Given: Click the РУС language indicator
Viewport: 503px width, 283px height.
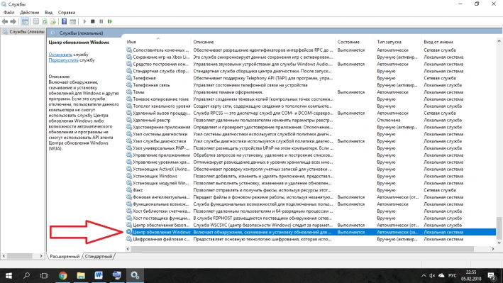Looking at the screenshot, I should [453, 276].
